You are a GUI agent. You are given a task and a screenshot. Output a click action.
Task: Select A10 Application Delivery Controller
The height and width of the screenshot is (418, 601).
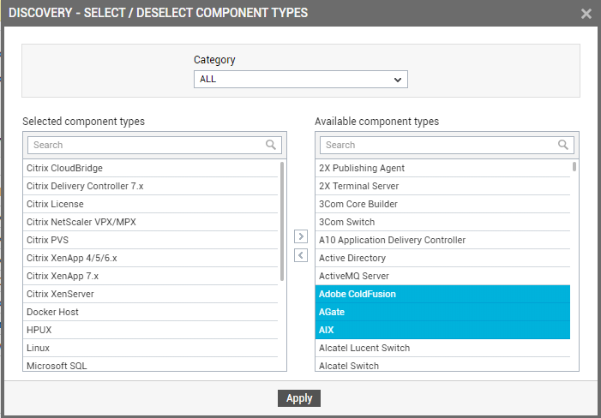pos(442,240)
